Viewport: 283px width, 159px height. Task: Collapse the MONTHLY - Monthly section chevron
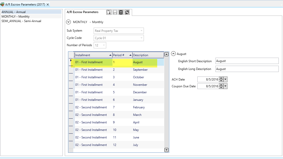[69, 22]
